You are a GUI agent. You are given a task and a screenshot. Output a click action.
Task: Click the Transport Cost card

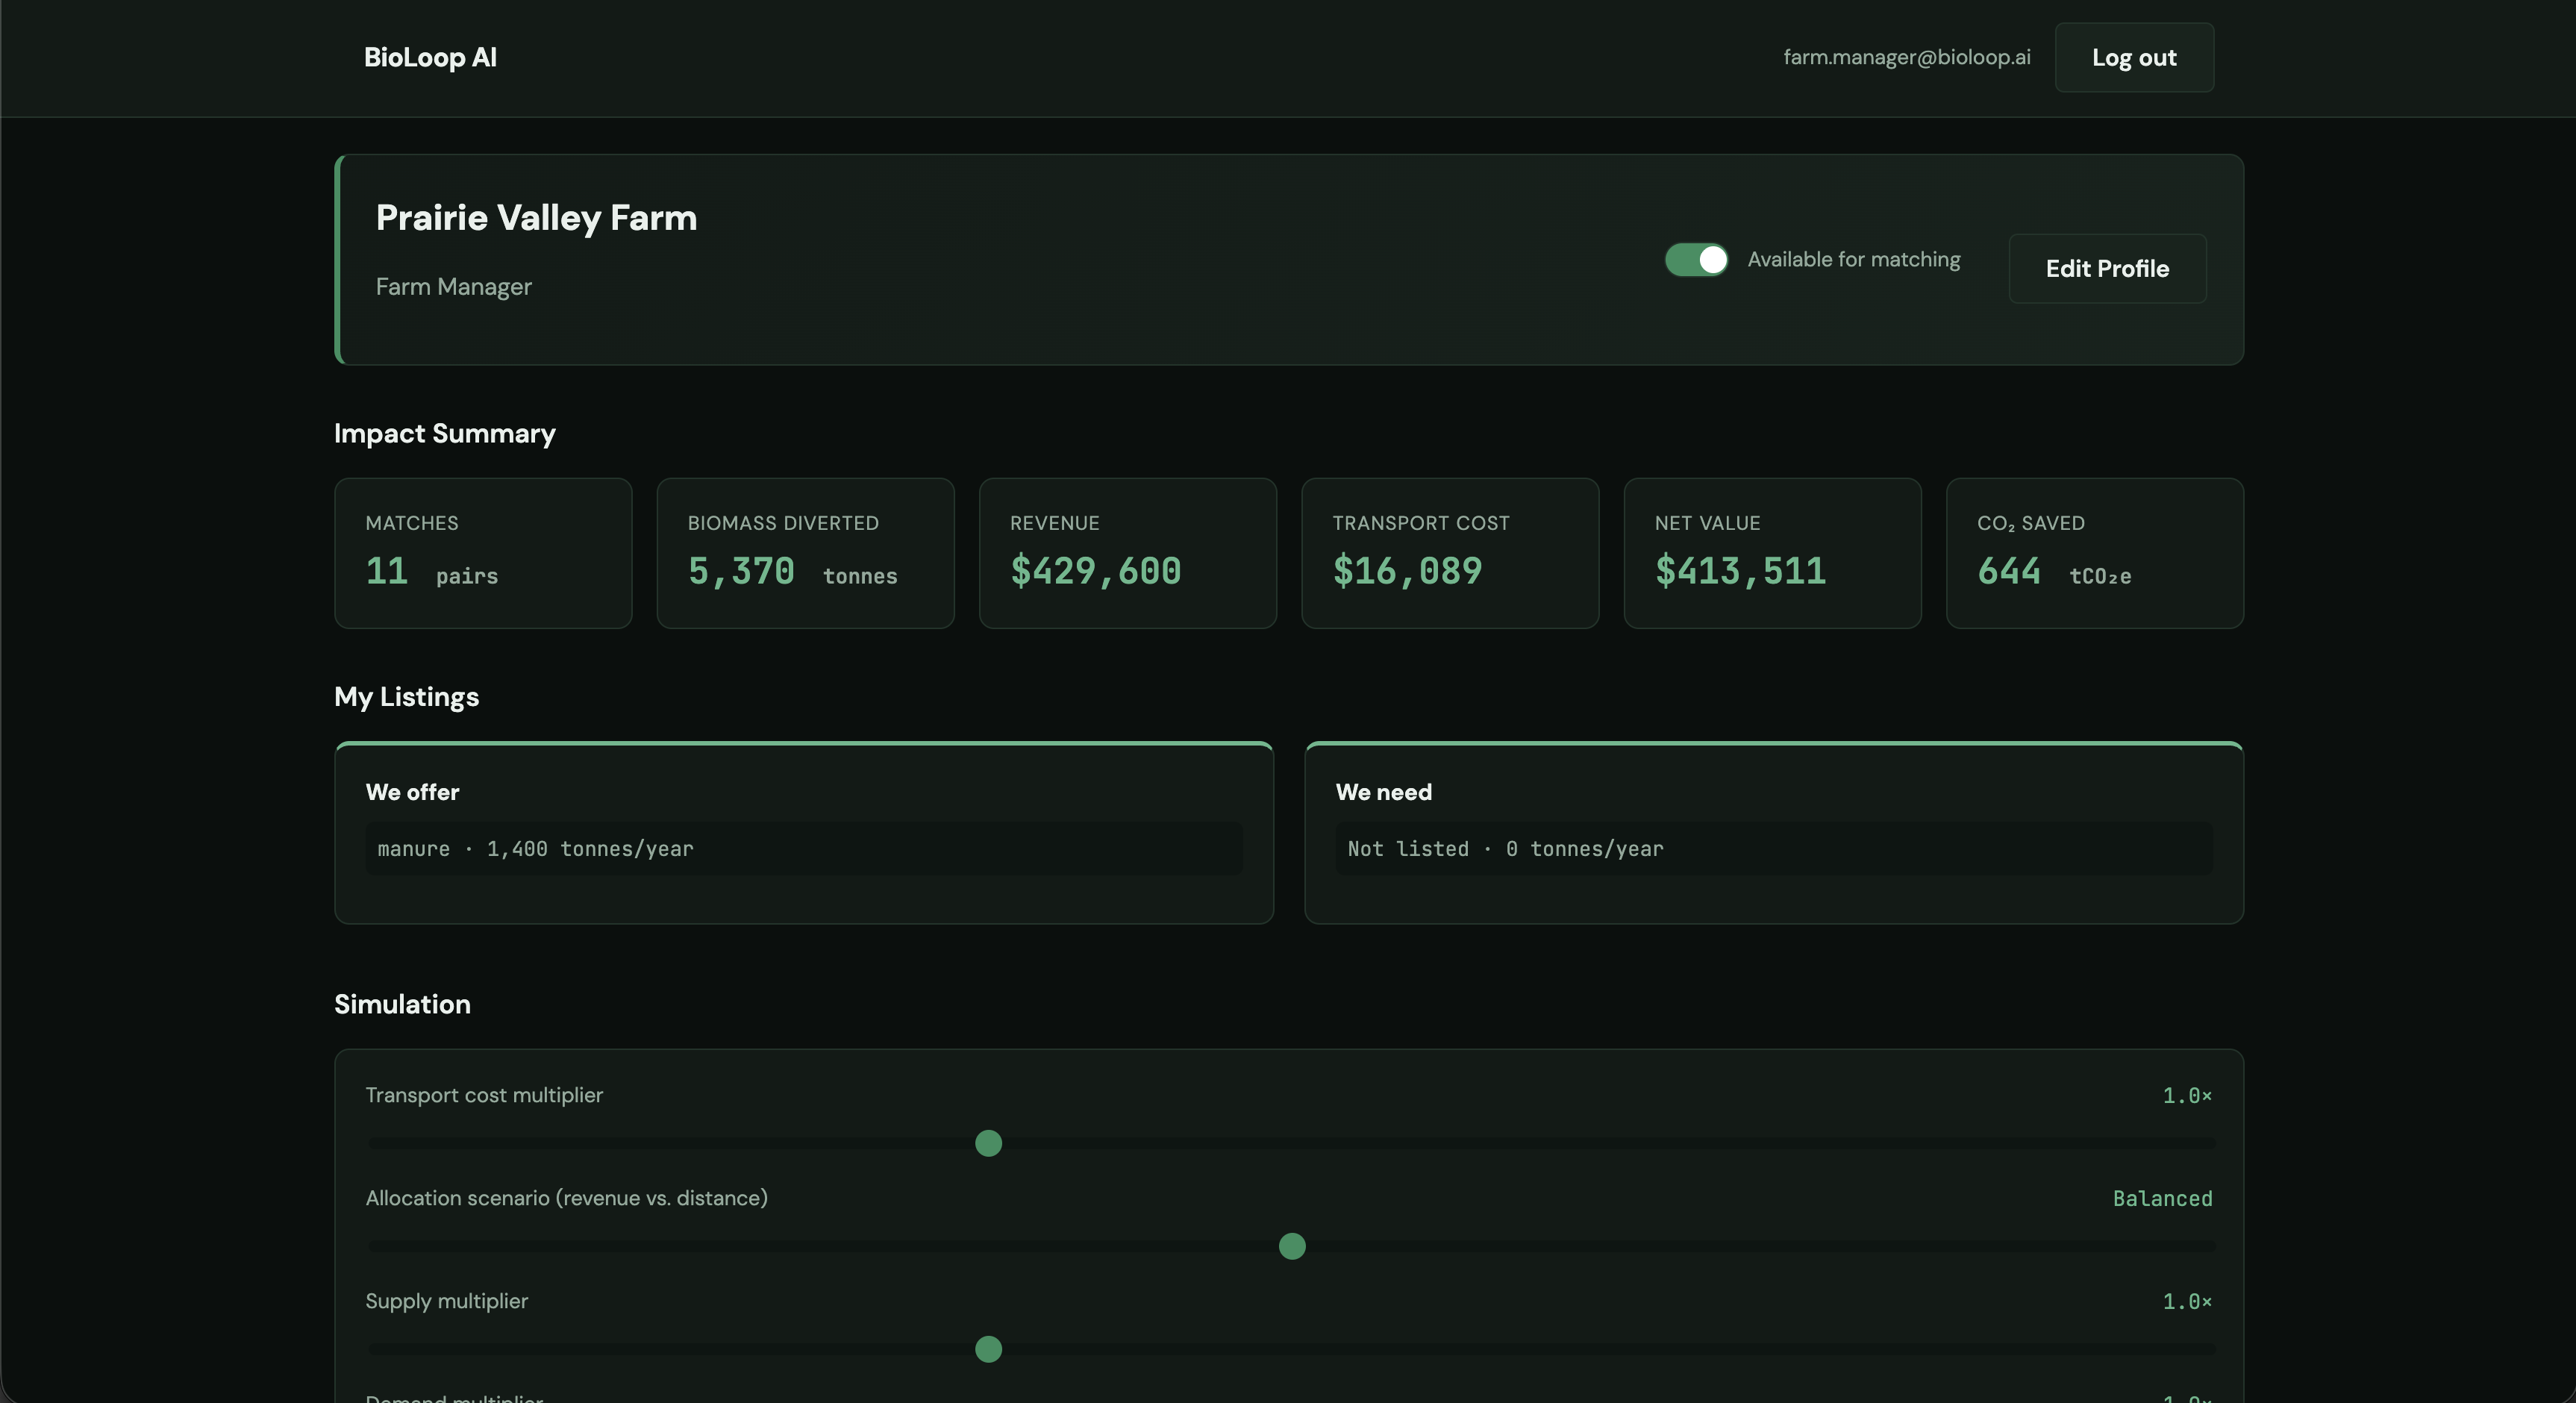[1449, 553]
